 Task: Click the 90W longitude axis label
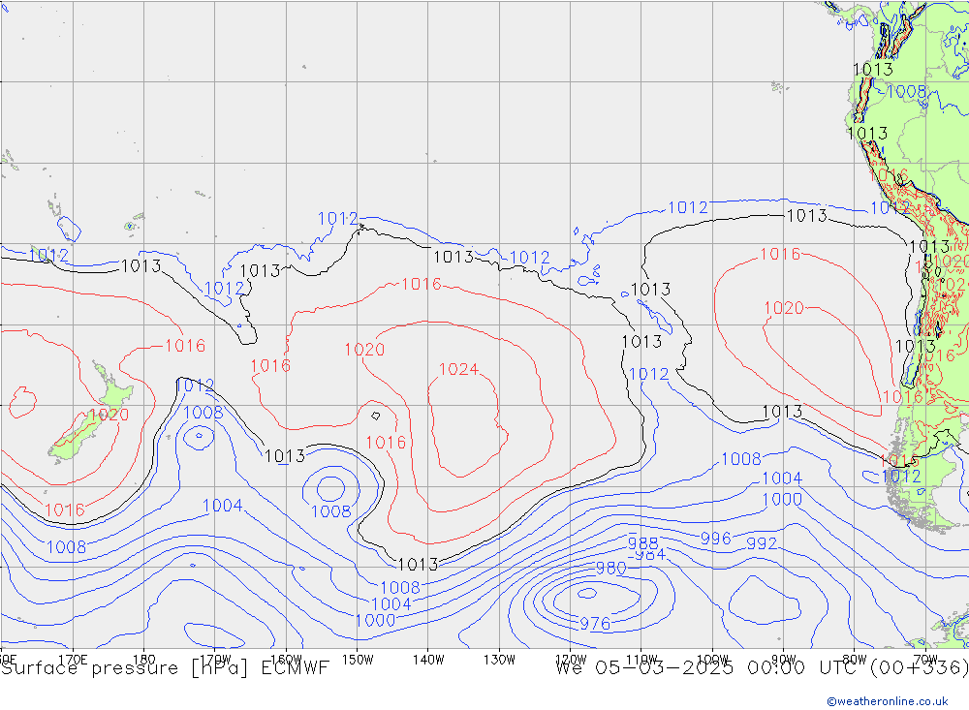(x=784, y=660)
